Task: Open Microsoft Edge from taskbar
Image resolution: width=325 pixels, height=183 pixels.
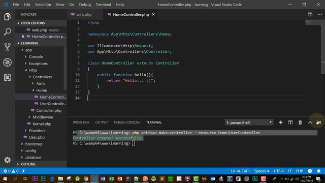Action: click(52, 178)
